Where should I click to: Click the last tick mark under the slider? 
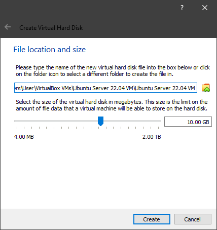tap(158, 128)
